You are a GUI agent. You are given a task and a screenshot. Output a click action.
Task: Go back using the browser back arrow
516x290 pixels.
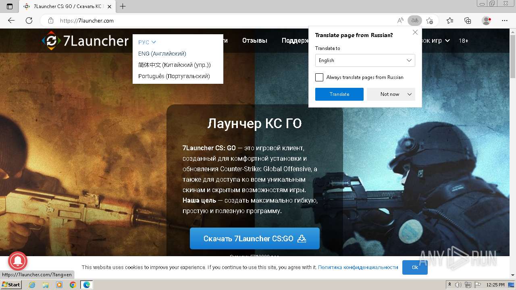[11, 21]
